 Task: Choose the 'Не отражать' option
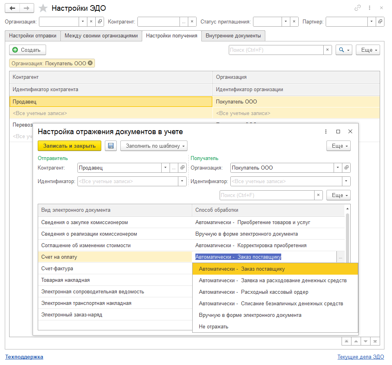click(x=214, y=326)
